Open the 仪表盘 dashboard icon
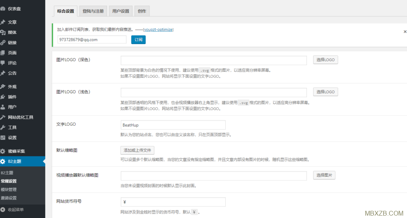Viewport: 407px width, 218px height. click(3, 9)
